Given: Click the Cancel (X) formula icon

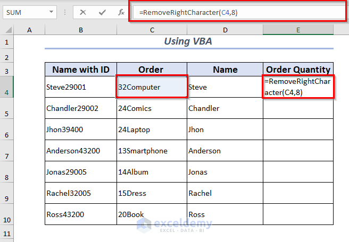Looking at the screenshot, I should [83, 12].
